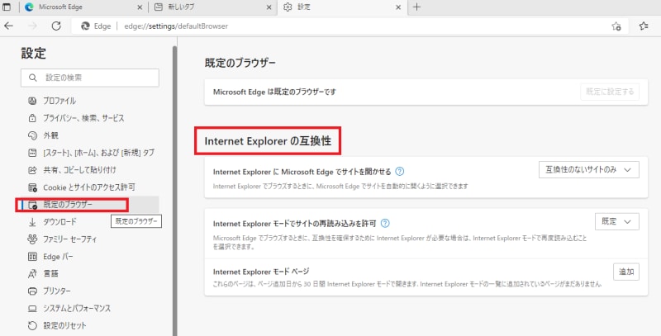This screenshot has width=661, height=336.
Task: Click the 設定の検索 search field
Action: [89, 78]
